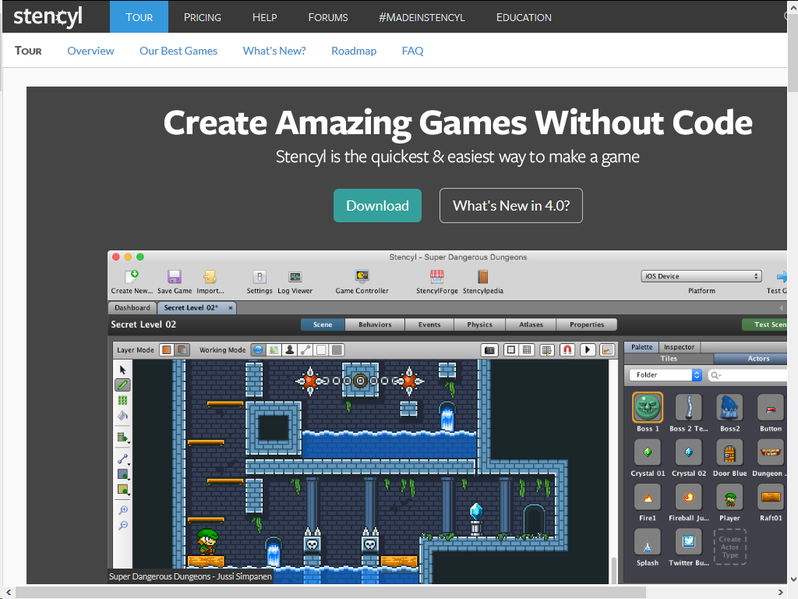Toggle the first Layer Mode button
The image size is (798, 599).
pyautogui.click(x=166, y=350)
